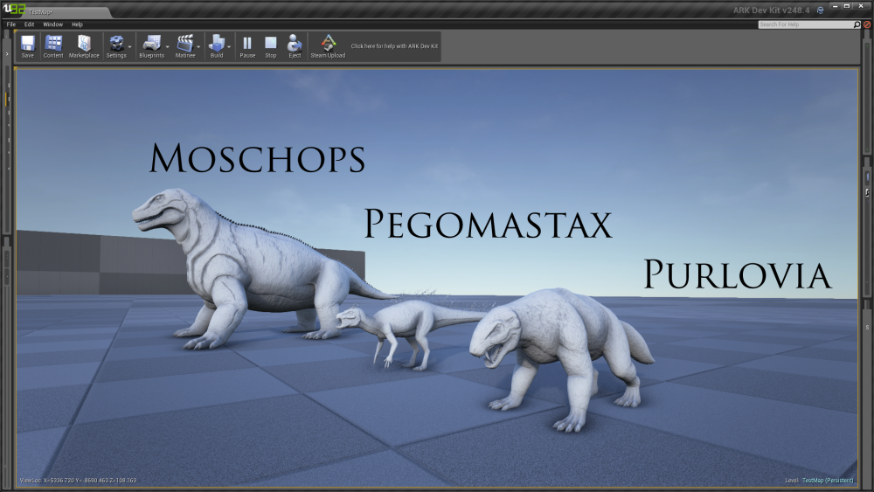874x492 pixels.
Task: Open the Help menu
Action: [x=77, y=24]
